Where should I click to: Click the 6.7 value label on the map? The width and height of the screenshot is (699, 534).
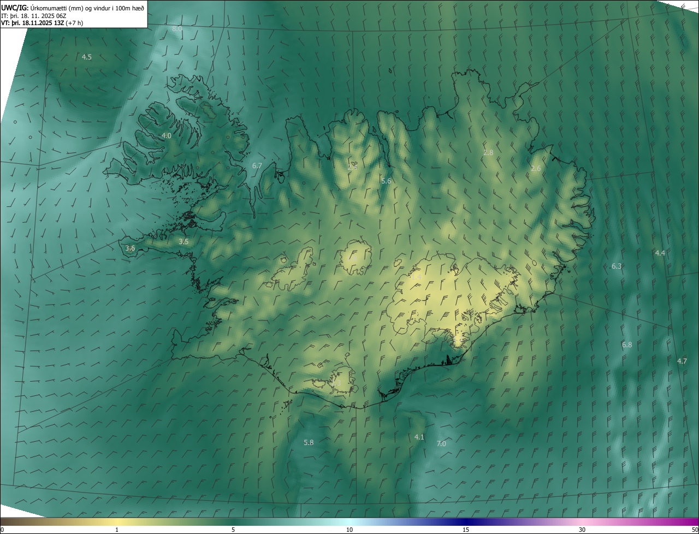pos(257,165)
